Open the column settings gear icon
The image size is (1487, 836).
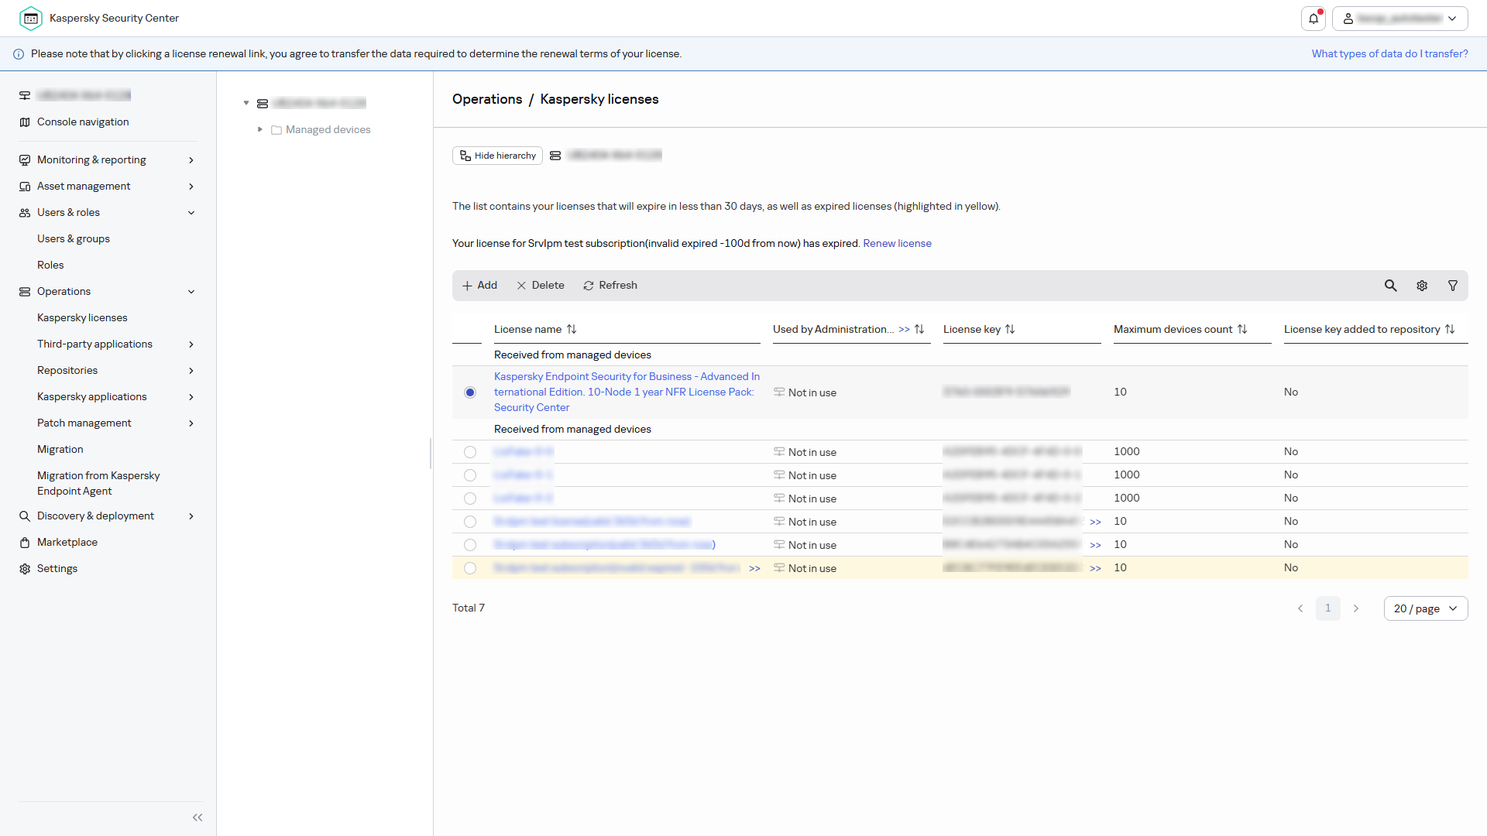click(1422, 286)
